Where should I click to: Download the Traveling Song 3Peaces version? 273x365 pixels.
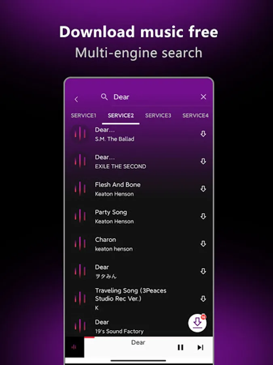point(203,298)
